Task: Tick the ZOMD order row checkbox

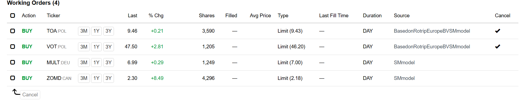Action: (13, 78)
